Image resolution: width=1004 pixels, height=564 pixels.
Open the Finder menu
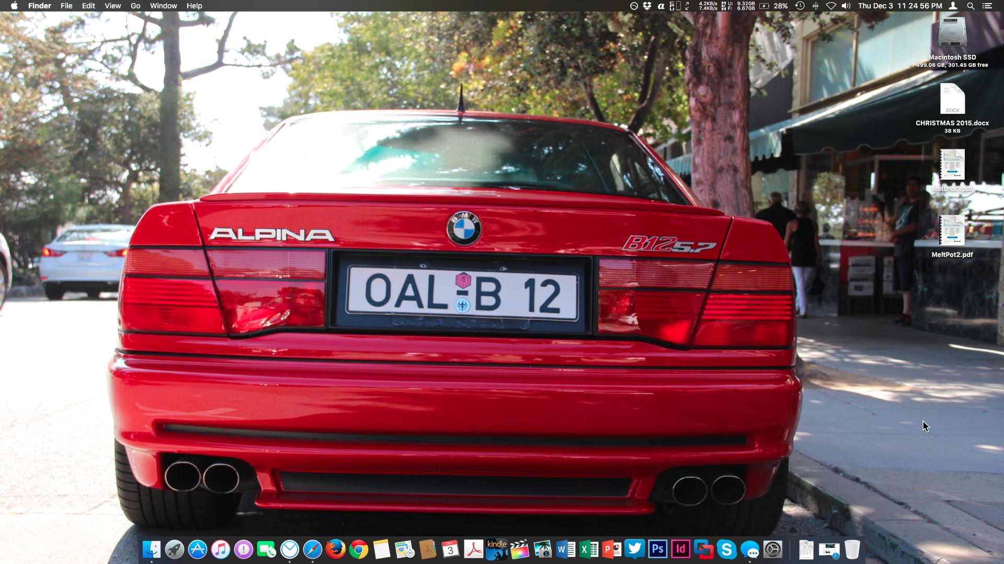(x=40, y=6)
